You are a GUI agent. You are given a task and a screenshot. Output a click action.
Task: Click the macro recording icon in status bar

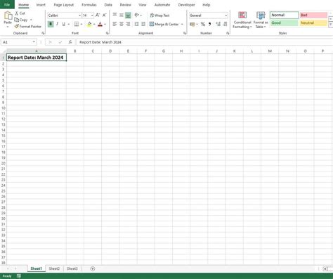[x=19, y=276]
